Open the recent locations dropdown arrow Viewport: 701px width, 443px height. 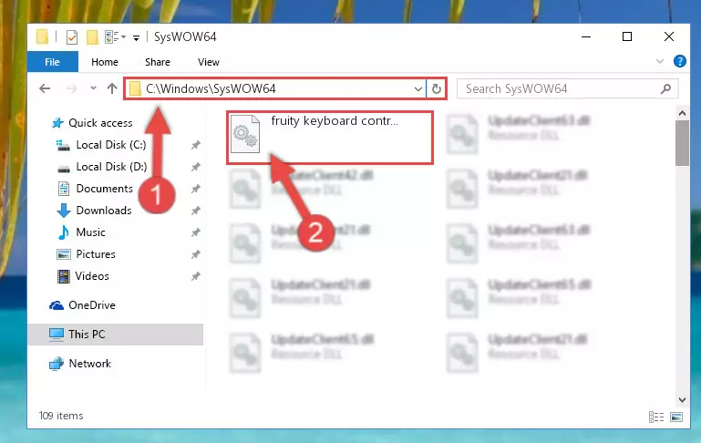click(93, 88)
